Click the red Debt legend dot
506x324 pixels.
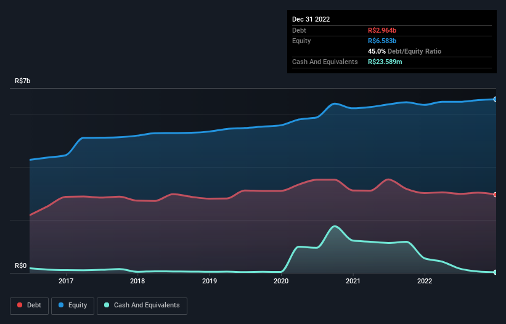point(20,305)
